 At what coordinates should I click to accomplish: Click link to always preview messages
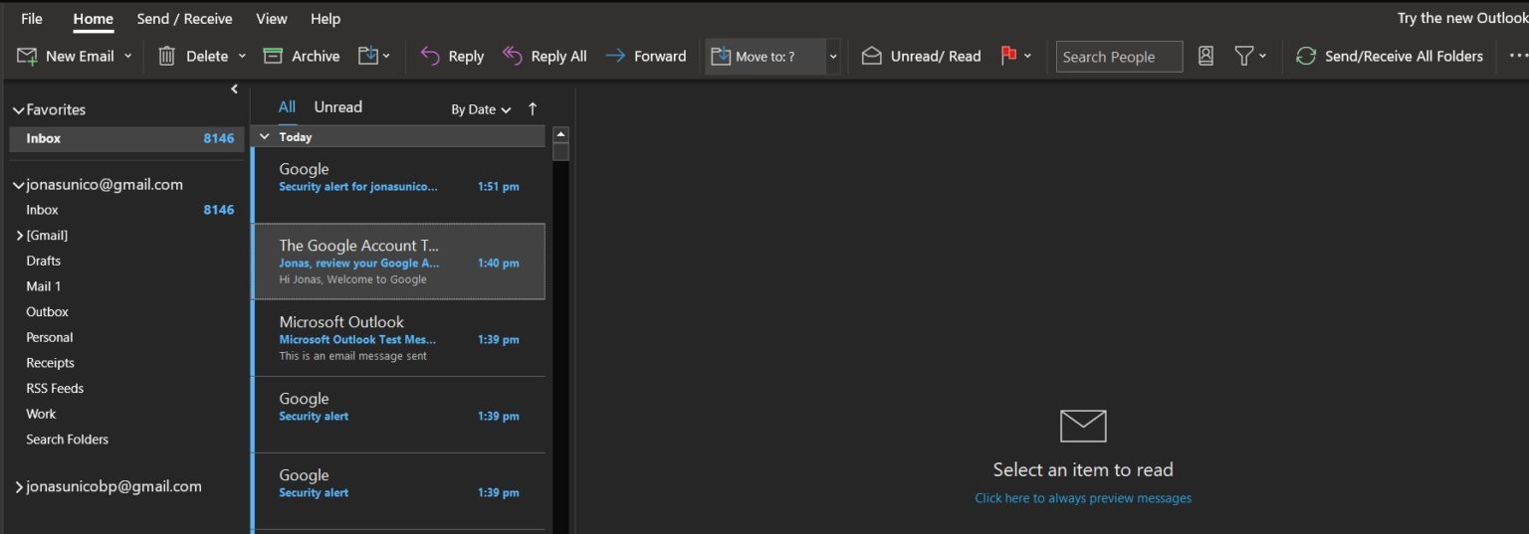[1083, 498]
